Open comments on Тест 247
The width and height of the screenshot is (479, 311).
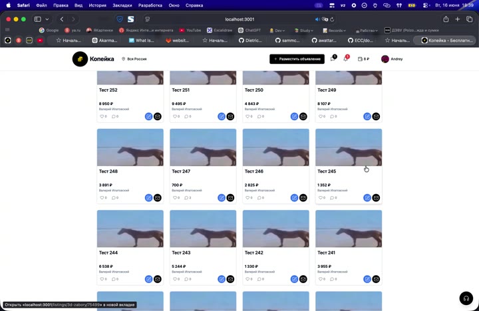pyautogui.click(x=188, y=198)
